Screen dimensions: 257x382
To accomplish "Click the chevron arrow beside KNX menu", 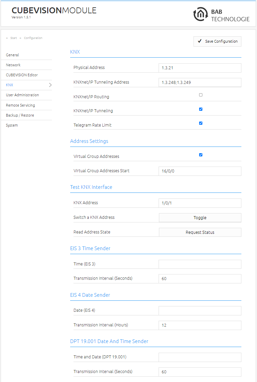I will pyautogui.click(x=50, y=85).
